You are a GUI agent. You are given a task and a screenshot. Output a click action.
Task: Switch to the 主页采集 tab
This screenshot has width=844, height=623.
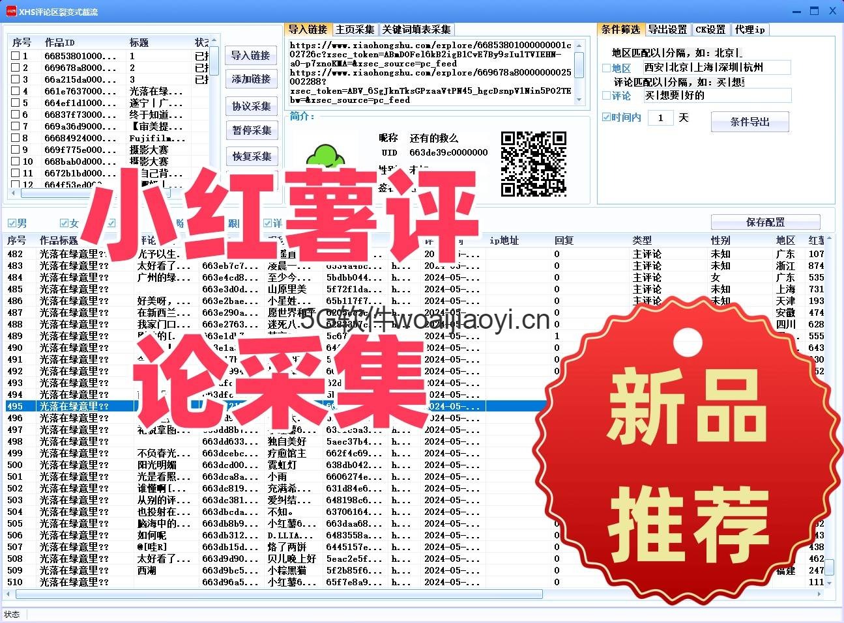pyautogui.click(x=355, y=29)
